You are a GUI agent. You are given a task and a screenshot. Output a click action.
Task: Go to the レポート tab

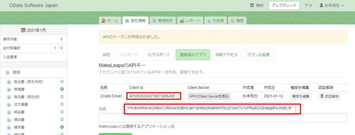pos(190,21)
